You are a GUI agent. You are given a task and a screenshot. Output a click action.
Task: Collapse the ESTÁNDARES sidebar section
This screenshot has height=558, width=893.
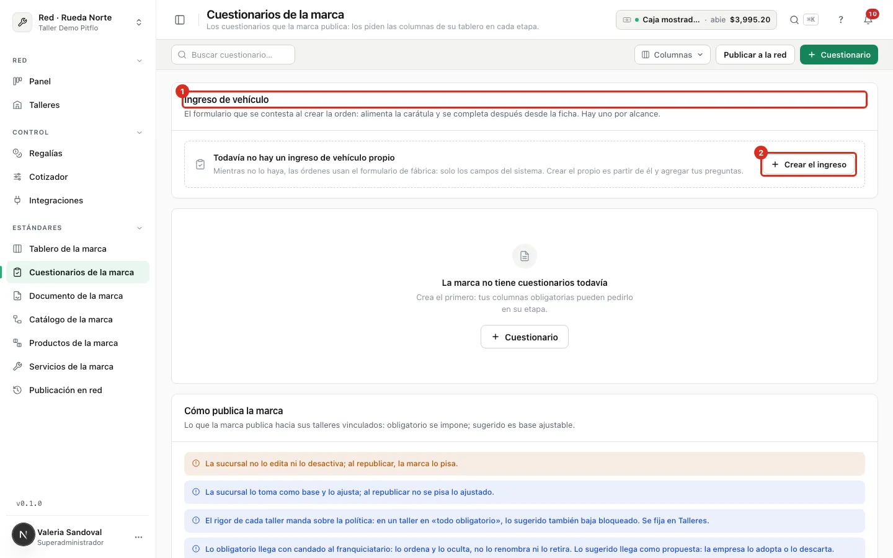coord(140,228)
